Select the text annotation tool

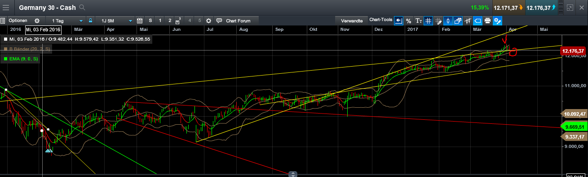point(418,21)
